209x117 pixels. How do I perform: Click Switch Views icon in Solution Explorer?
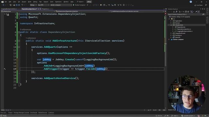pos(176,12)
